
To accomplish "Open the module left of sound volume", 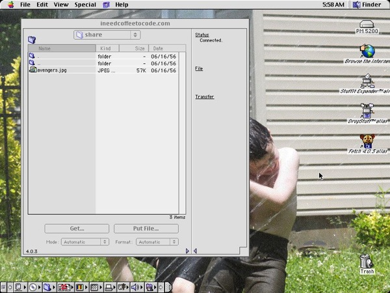I will [x=123, y=287].
